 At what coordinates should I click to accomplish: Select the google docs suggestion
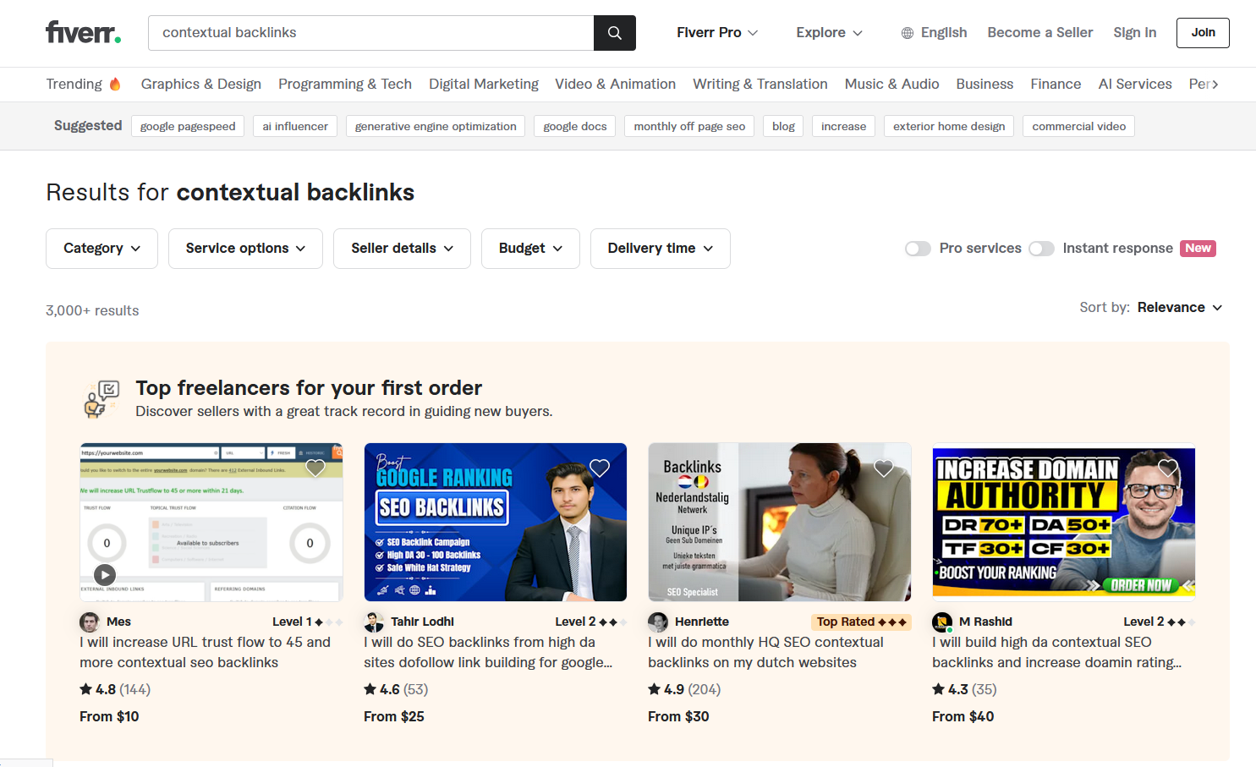(x=575, y=126)
